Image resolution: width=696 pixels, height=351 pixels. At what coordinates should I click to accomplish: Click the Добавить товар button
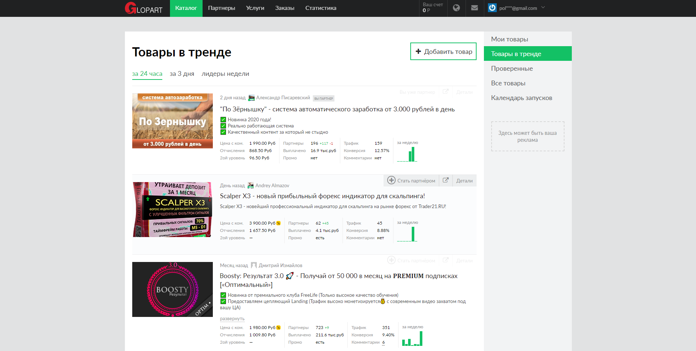click(x=443, y=51)
